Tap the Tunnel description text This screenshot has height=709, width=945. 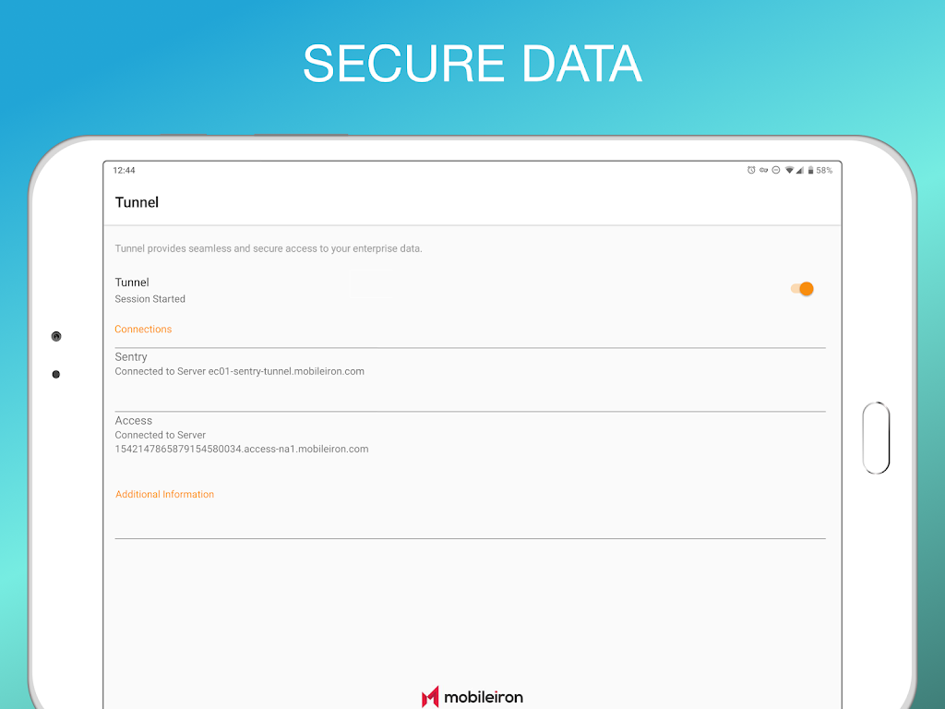[269, 248]
